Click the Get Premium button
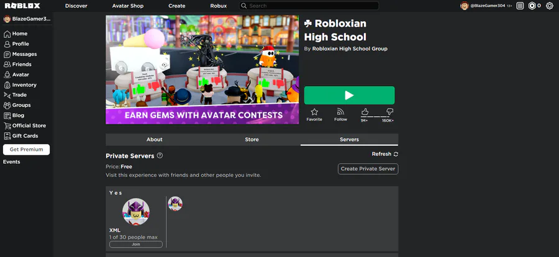The image size is (559, 257). 26,150
